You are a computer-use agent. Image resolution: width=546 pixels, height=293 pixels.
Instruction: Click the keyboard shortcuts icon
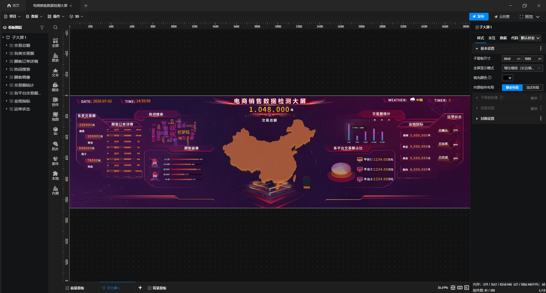click(460, 288)
